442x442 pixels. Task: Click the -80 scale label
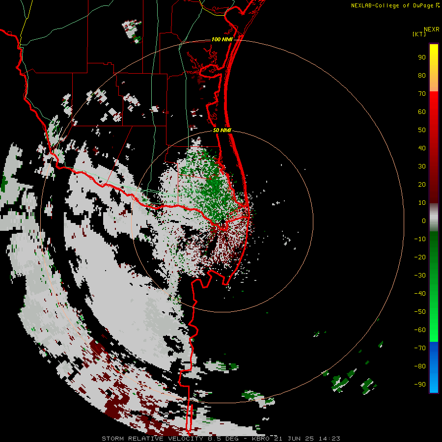pos(420,366)
